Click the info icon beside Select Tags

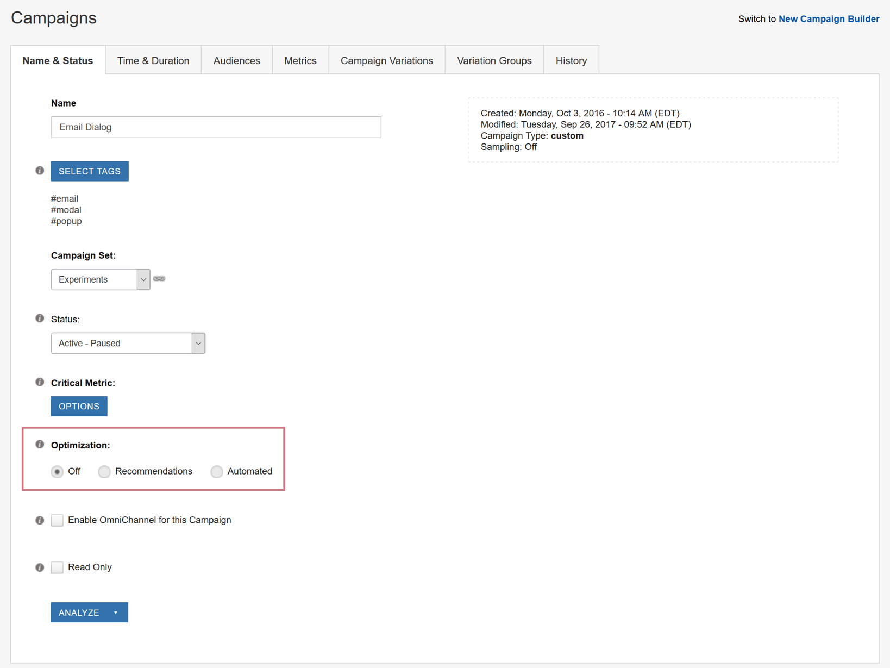click(x=40, y=171)
